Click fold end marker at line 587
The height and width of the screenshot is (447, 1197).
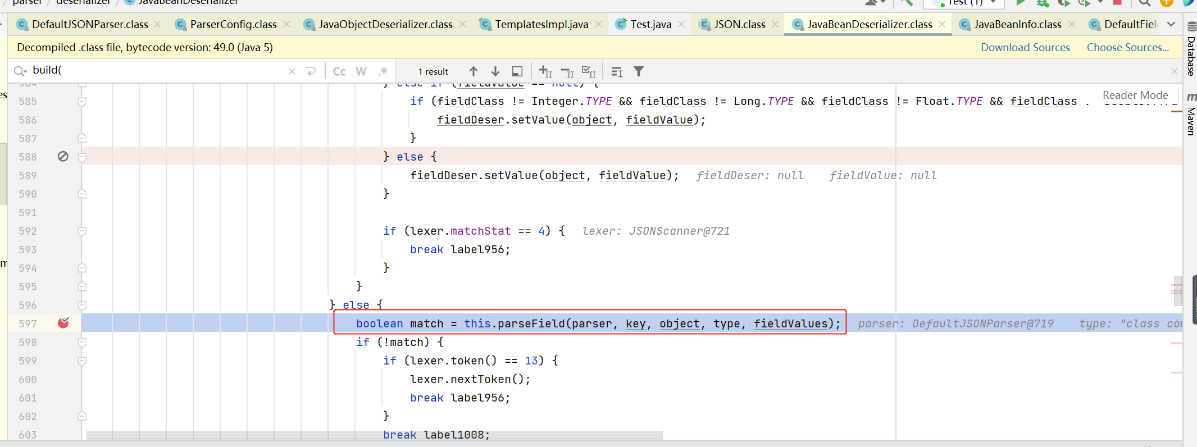[82, 138]
